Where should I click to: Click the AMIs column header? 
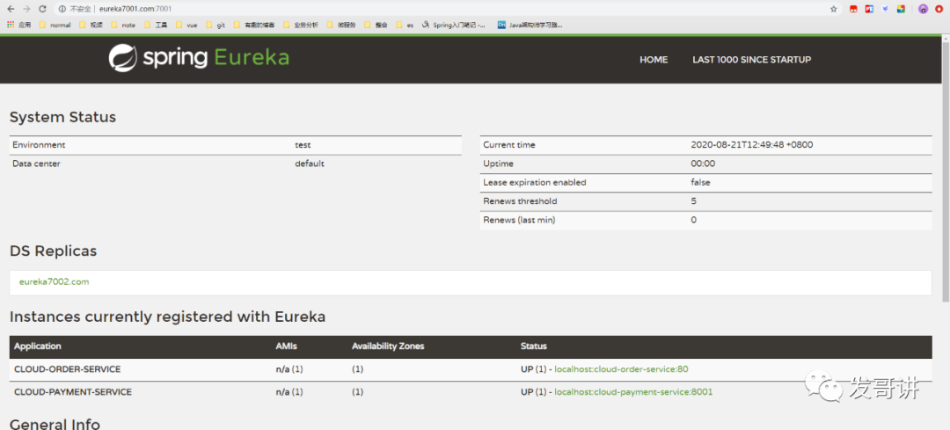click(287, 346)
